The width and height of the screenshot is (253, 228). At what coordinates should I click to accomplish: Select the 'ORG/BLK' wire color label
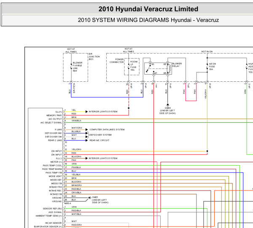76,193
